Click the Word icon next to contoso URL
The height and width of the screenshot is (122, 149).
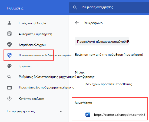point(88,115)
